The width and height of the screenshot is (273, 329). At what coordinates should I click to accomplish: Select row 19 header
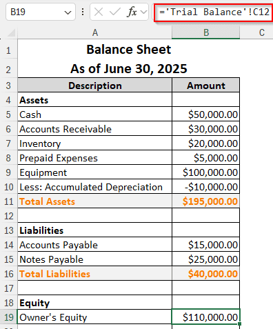[8, 317]
